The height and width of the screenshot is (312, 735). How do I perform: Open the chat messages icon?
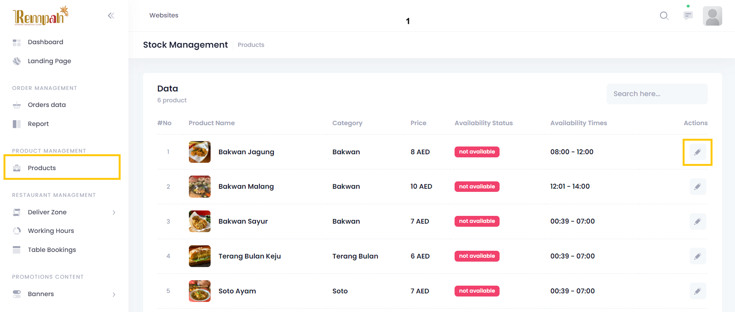click(x=688, y=16)
